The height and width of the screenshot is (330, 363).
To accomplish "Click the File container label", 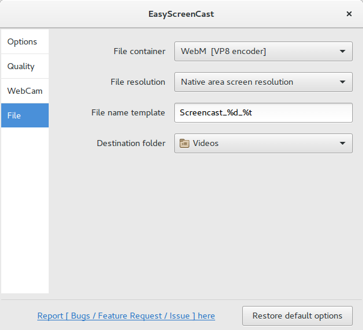I will click(x=139, y=52).
